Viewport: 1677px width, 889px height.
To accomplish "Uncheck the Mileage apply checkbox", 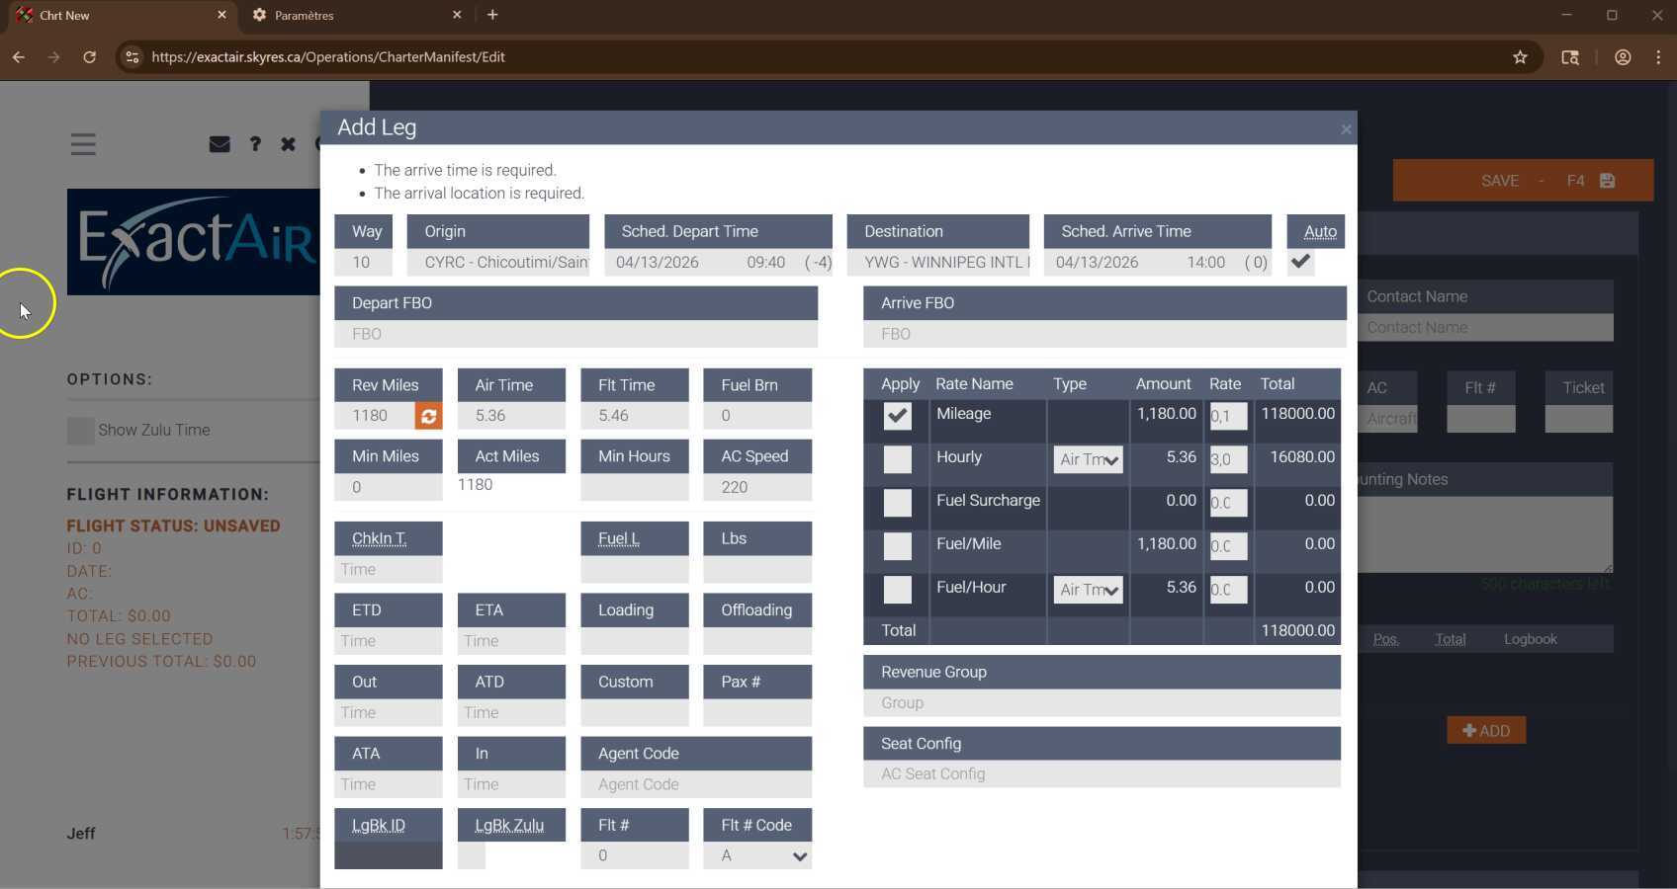I will (x=897, y=416).
